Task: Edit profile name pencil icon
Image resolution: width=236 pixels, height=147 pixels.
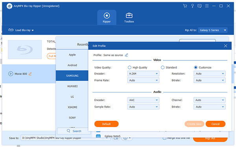Action: click(x=126, y=55)
